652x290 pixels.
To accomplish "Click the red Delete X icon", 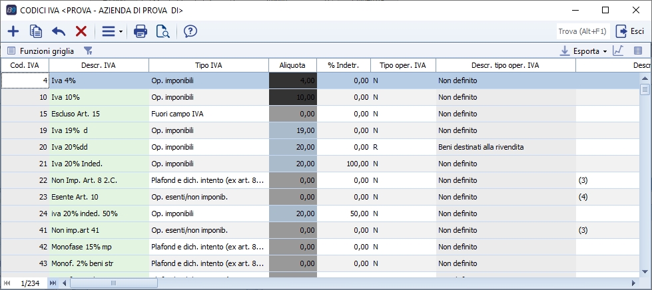I will [x=81, y=31].
